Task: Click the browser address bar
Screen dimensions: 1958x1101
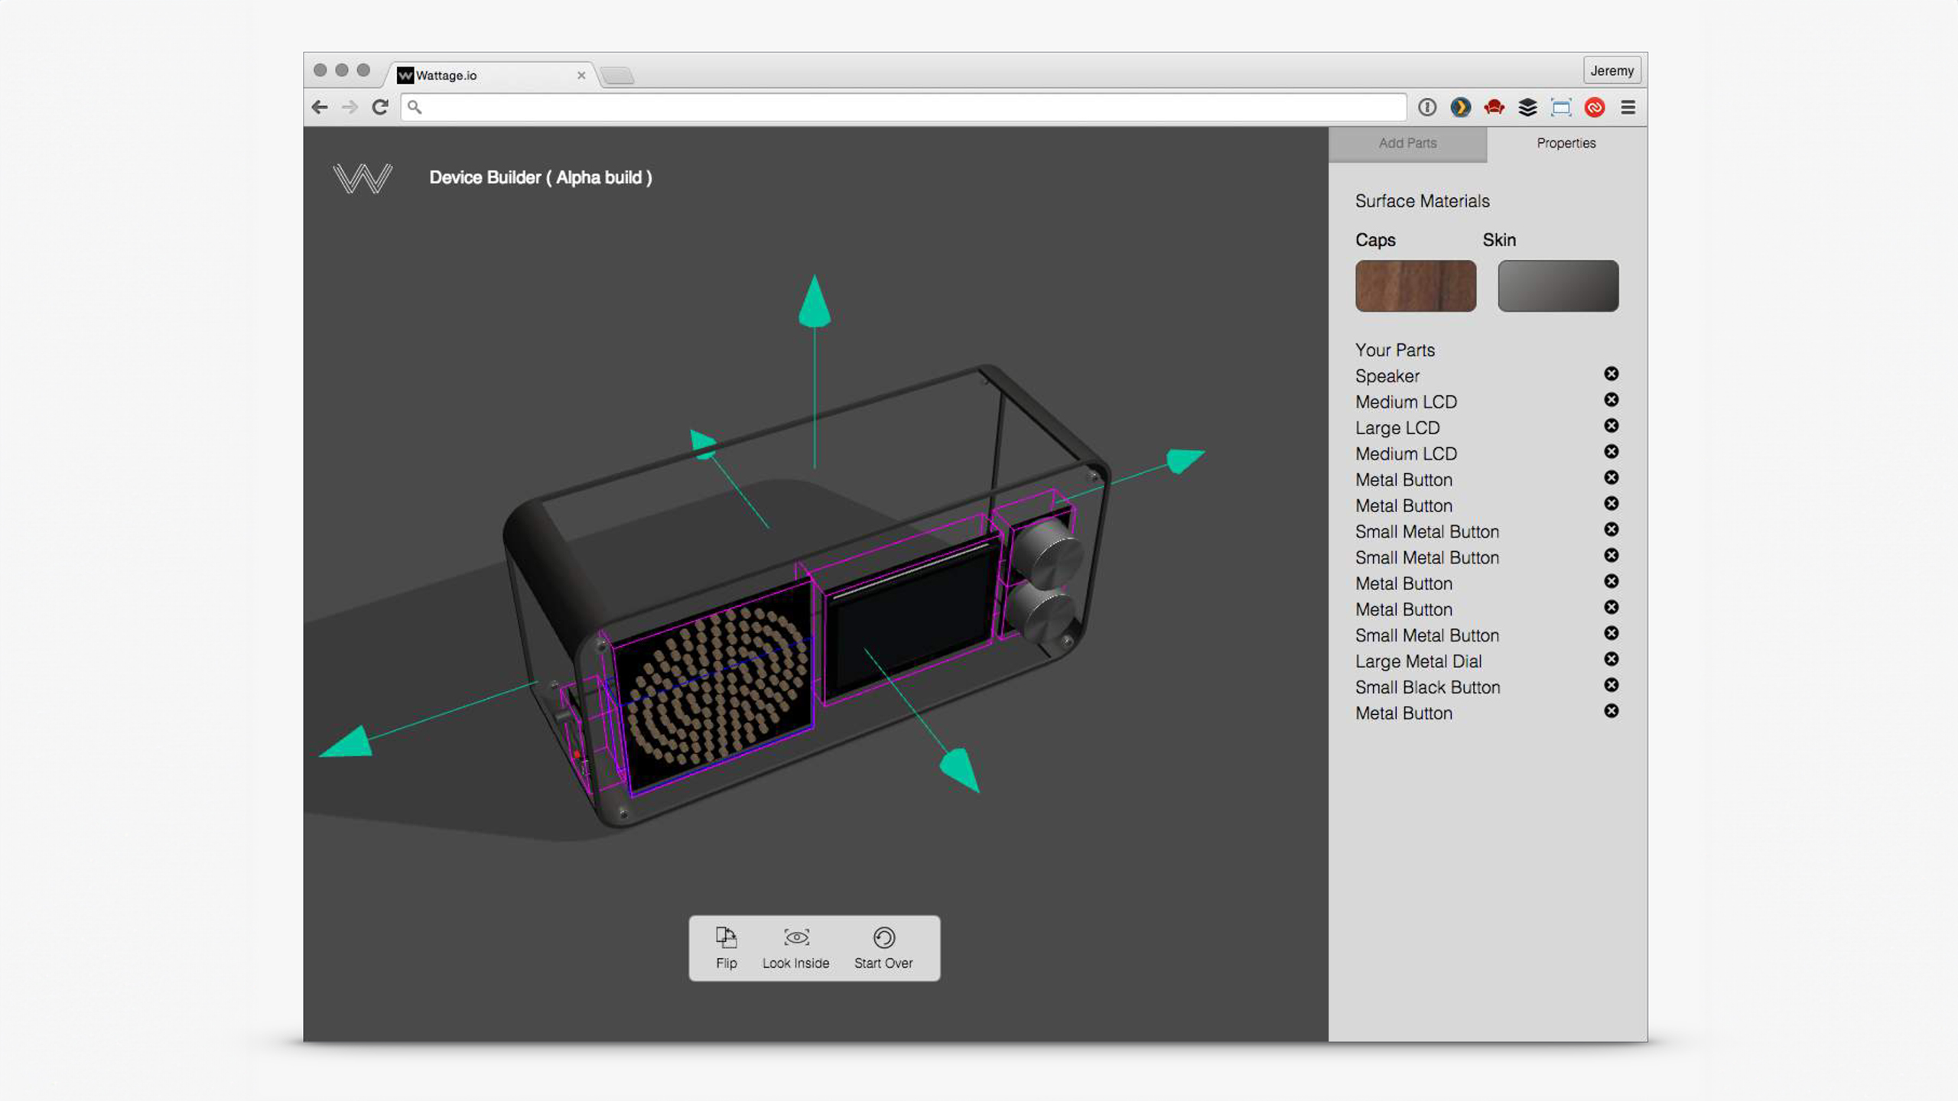Action: point(903,108)
